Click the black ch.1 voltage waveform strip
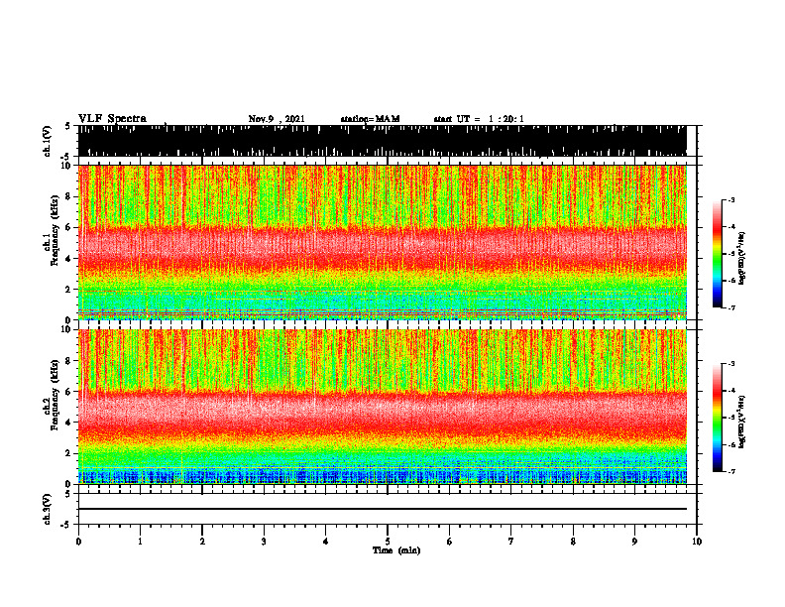 point(382,141)
